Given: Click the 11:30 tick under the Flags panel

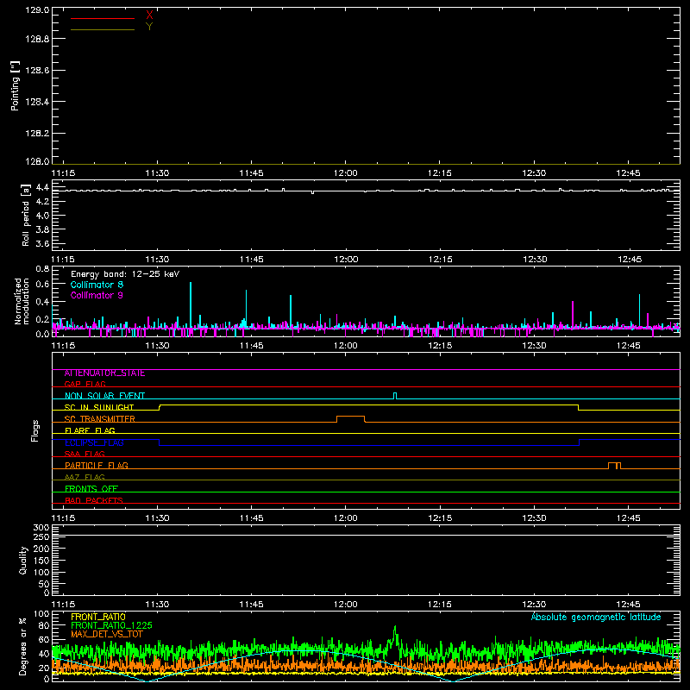Looking at the screenshot, I should tap(157, 518).
